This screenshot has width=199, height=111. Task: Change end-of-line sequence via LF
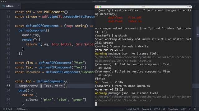point(164,109)
